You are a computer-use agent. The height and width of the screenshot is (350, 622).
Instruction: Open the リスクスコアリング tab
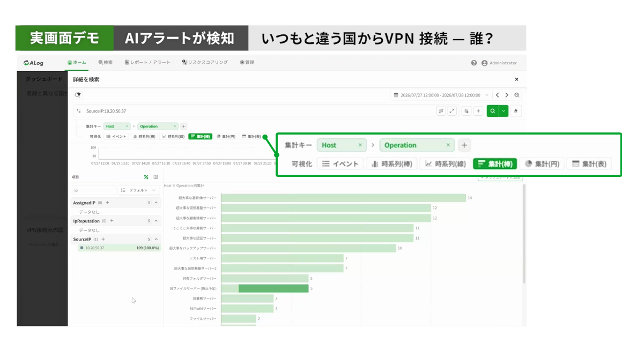coord(205,62)
